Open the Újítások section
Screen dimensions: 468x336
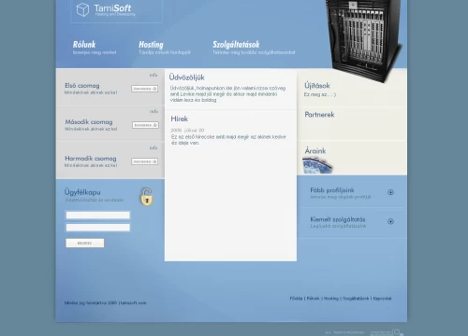[x=317, y=86]
